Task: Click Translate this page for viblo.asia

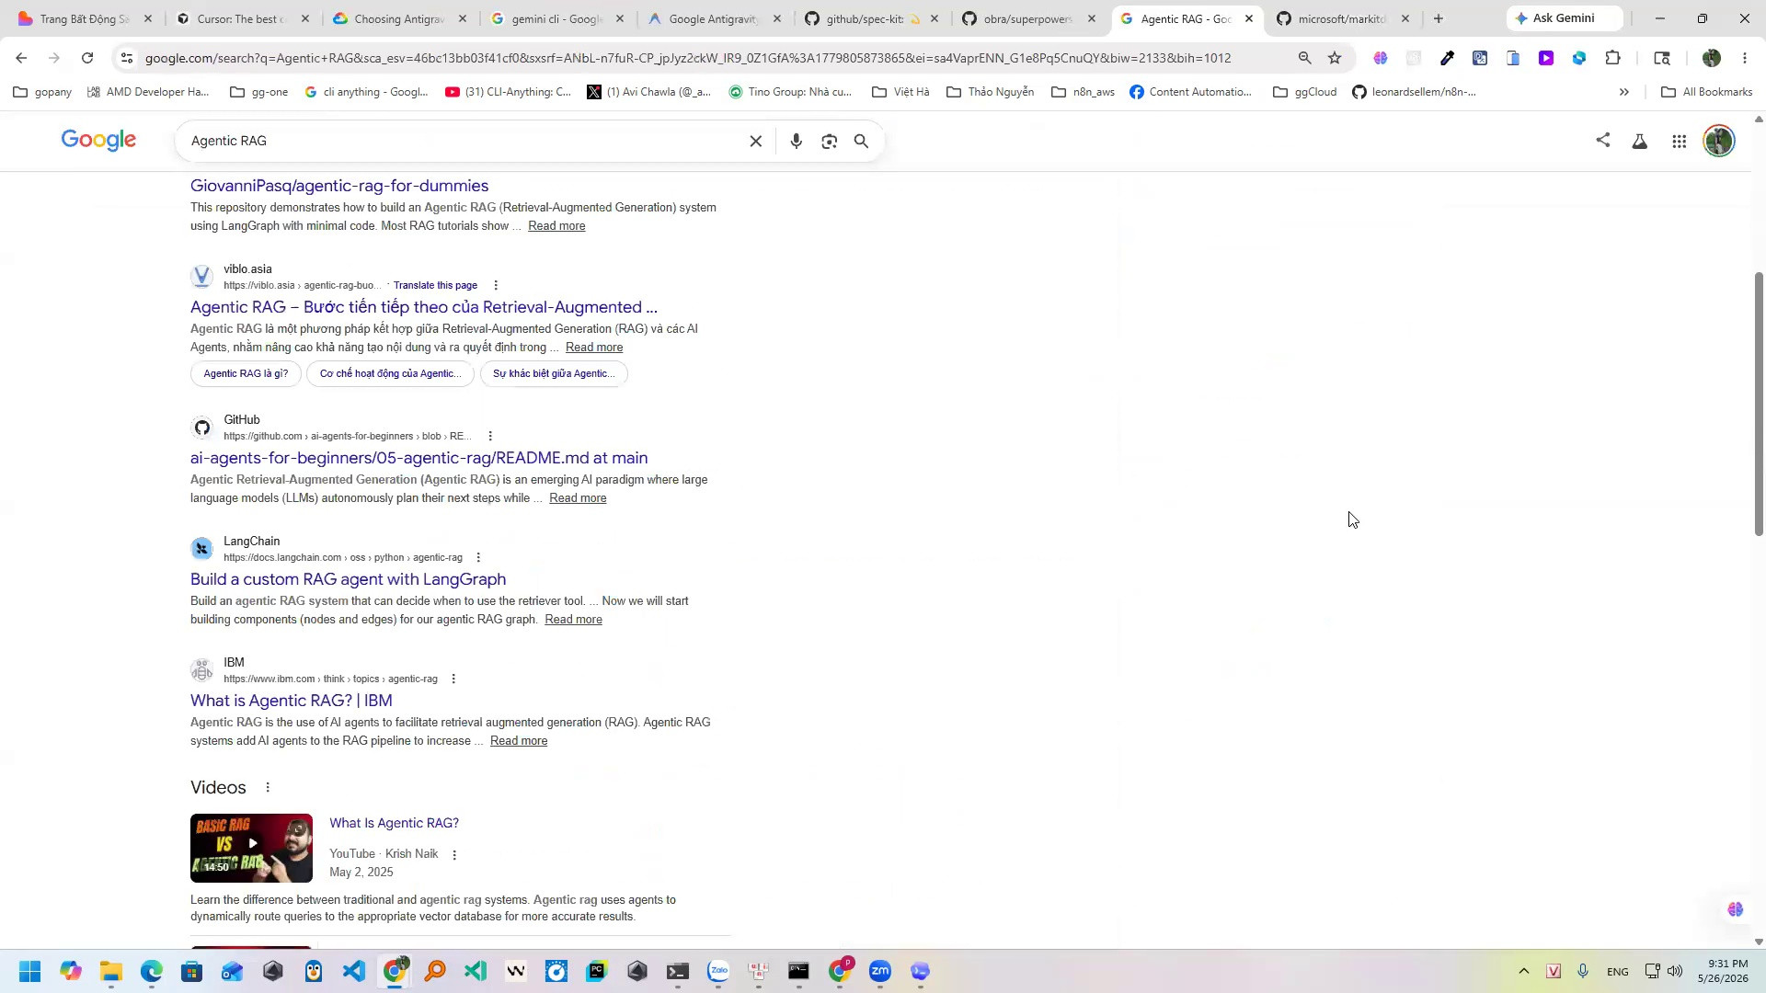Action: pos(435,285)
